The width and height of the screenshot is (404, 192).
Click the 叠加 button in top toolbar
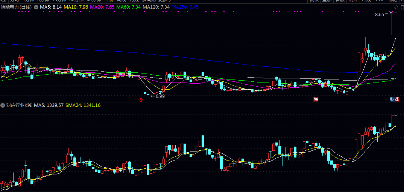(x=327, y=1)
